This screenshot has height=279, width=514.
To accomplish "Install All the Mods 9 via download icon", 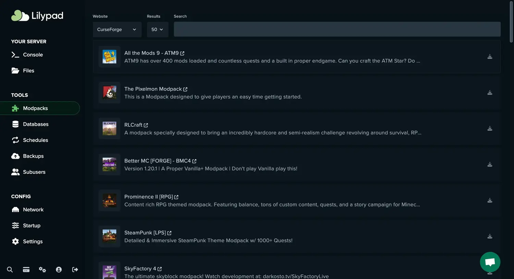I will (490, 57).
